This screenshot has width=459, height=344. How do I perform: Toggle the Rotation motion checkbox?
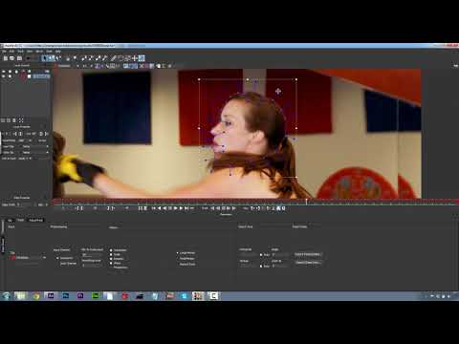pos(111,259)
